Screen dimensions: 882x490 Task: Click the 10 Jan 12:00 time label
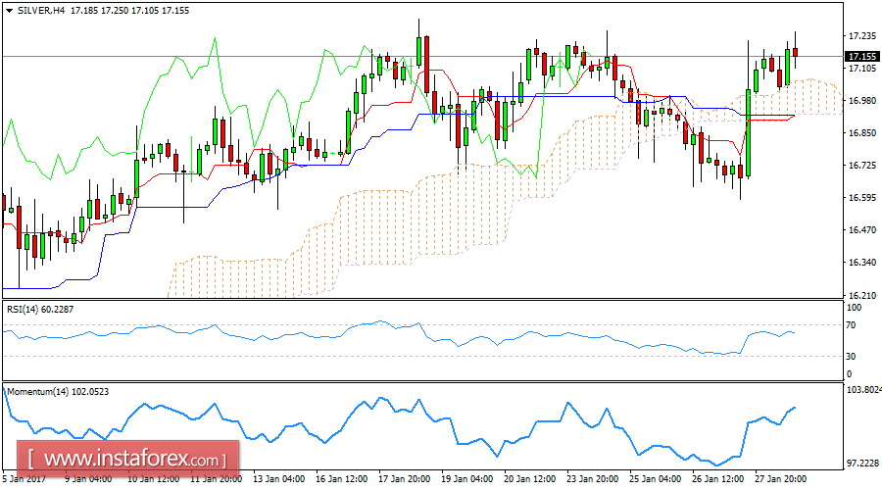coord(154,479)
